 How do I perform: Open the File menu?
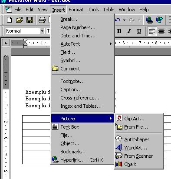[x=18, y=10]
